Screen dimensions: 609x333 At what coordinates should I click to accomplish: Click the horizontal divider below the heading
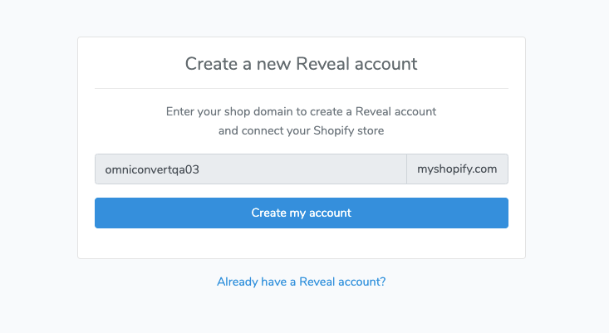coord(302,89)
